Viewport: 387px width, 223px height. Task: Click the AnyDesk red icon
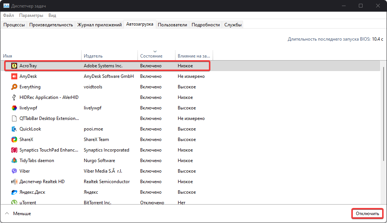pyautogui.click(x=14, y=76)
